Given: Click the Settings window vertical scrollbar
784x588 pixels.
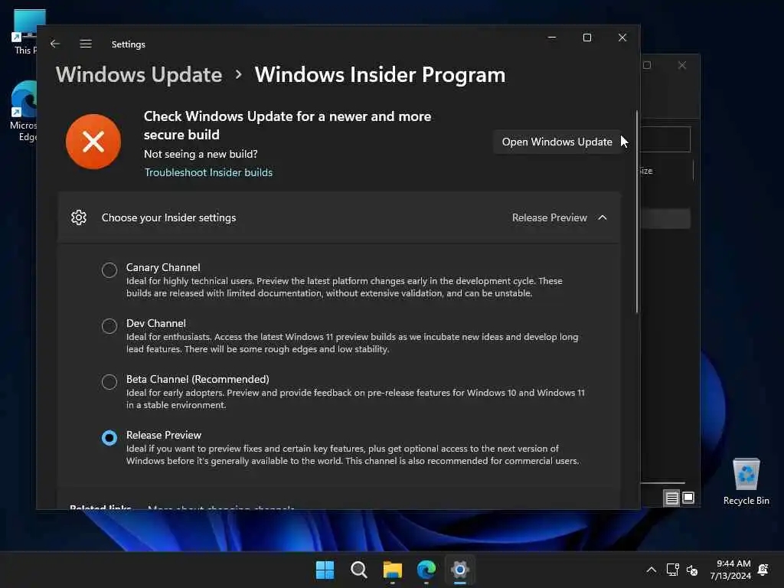Looking at the screenshot, I should pyautogui.click(x=637, y=213).
